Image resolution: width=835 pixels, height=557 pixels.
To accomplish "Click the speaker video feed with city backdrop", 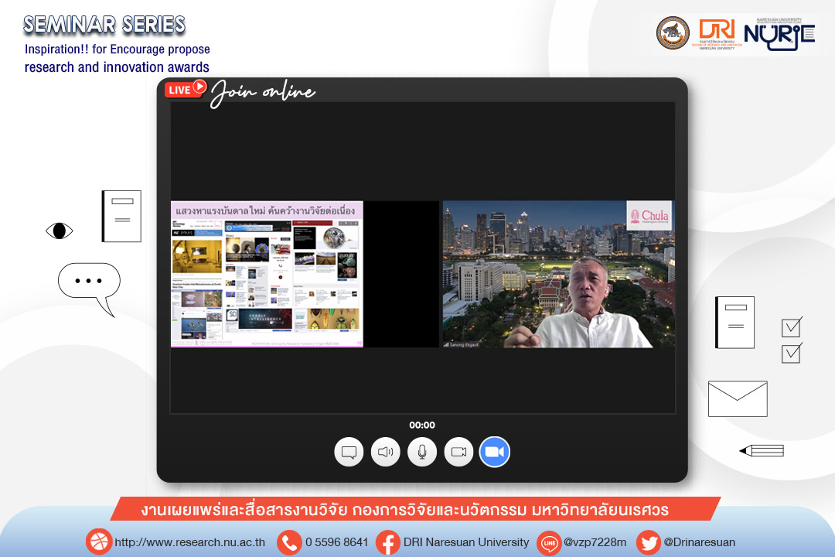I will pyautogui.click(x=559, y=274).
